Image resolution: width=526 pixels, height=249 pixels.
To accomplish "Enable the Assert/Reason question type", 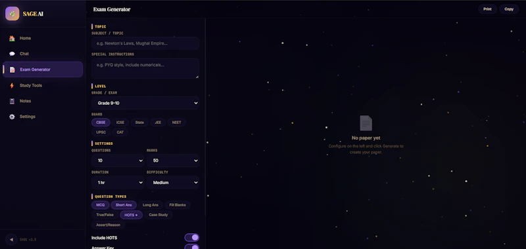I will point(108,225).
